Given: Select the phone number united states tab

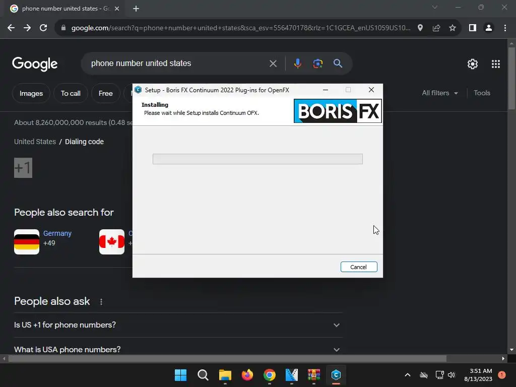Looking at the screenshot, I should pyautogui.click(x=64, y=9).
